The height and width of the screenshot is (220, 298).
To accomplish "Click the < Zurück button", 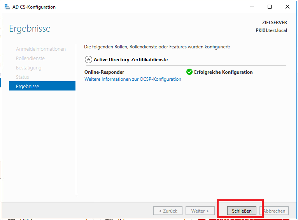I will point(168,211).
